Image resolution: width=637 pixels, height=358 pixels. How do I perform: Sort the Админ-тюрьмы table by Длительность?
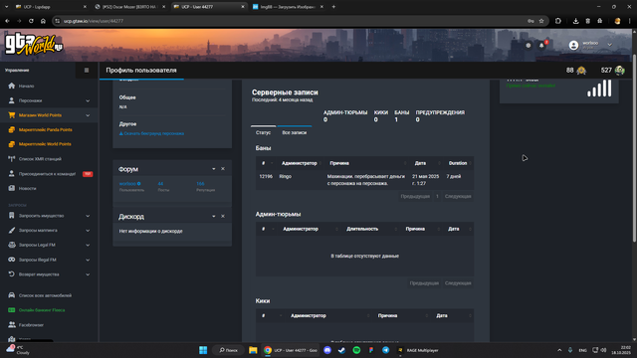point(367,229)
